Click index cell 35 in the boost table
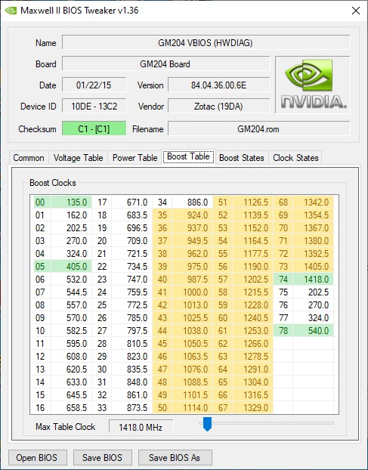 [162, 215]
